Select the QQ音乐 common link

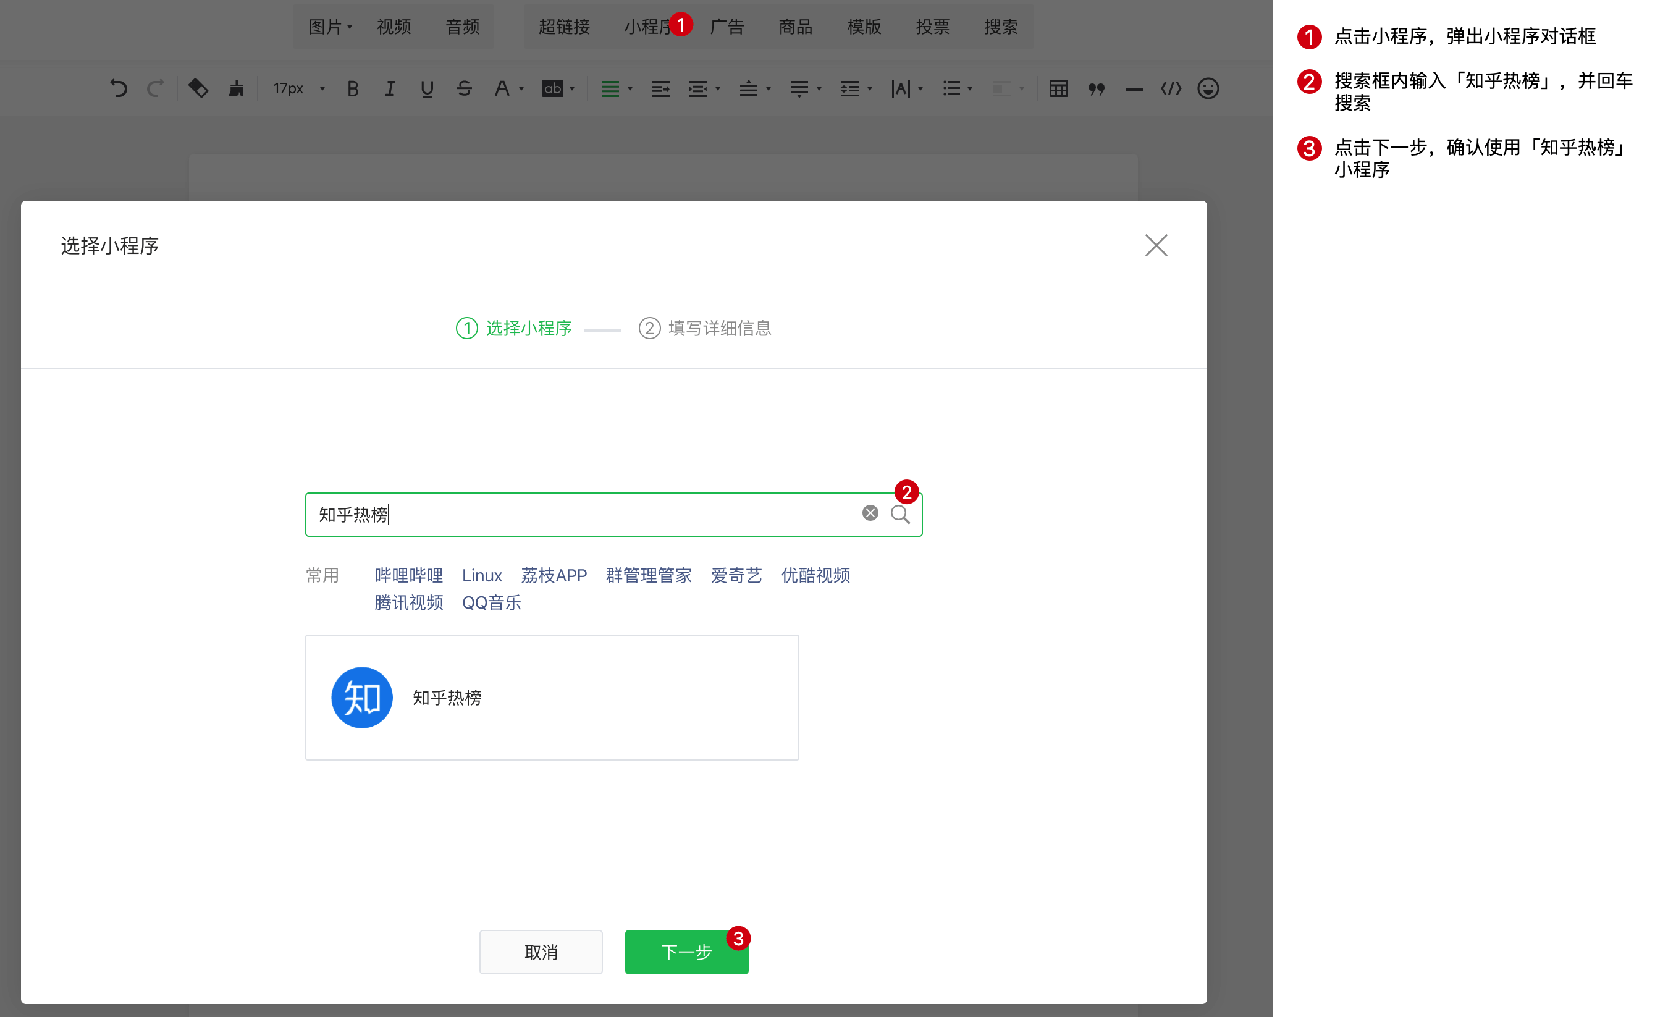coord(492,602)
